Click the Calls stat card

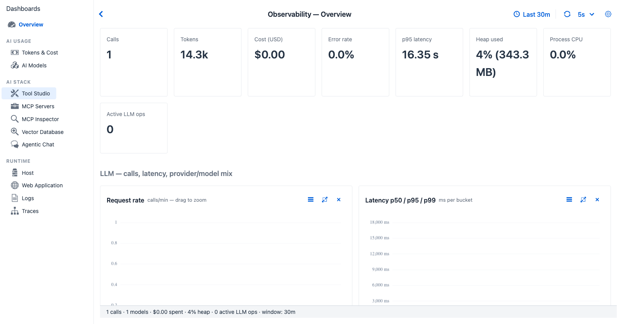tap(134, 62)
